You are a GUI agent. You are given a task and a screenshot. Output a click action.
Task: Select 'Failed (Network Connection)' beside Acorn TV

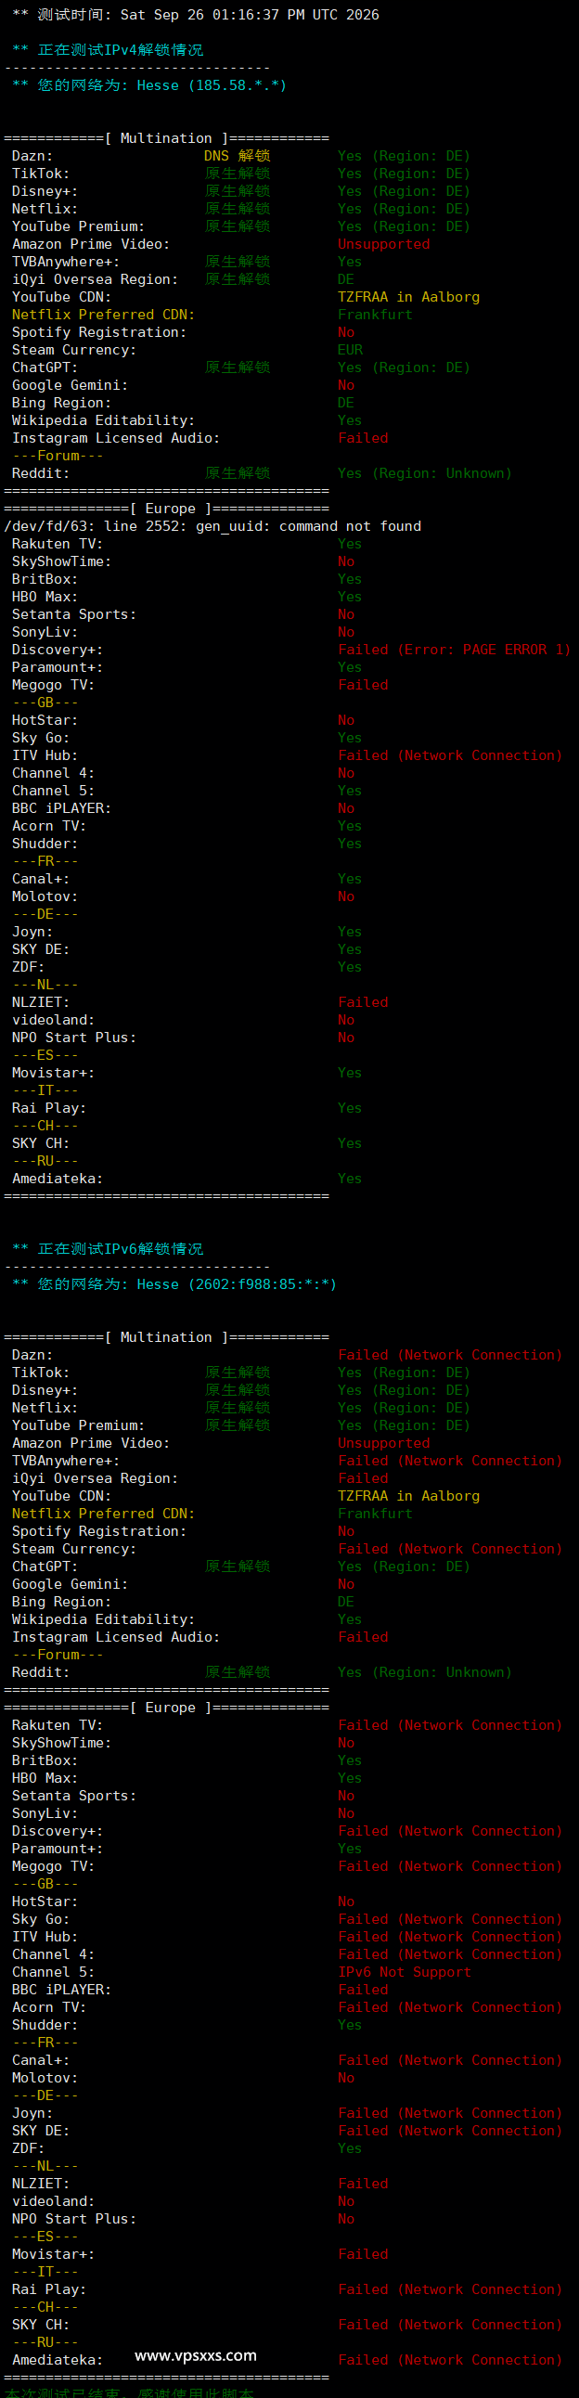coord(451,2008)
